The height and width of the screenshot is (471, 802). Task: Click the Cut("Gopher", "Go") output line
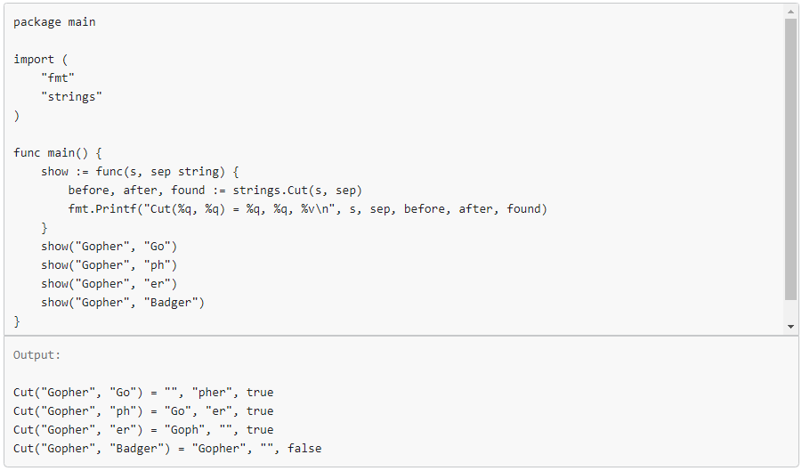point(143,393)
